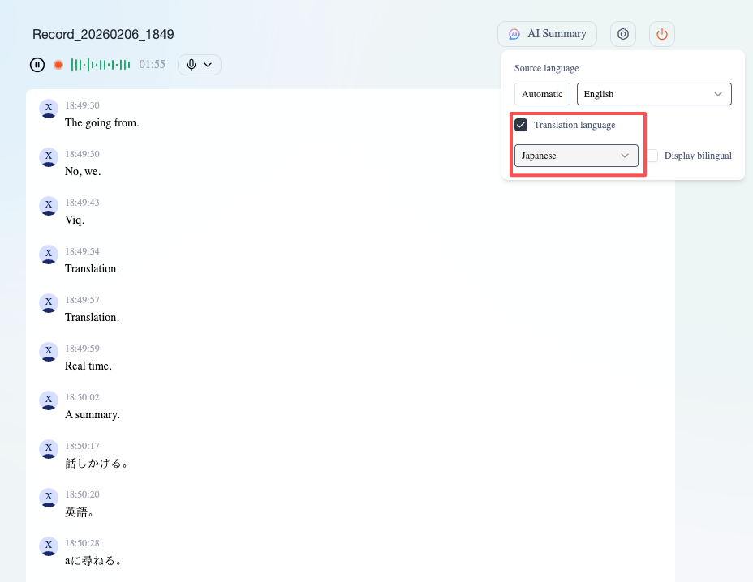The image size is (753, 582).
Task: Select the "英語。" transcript line
Action: (80, 512)
